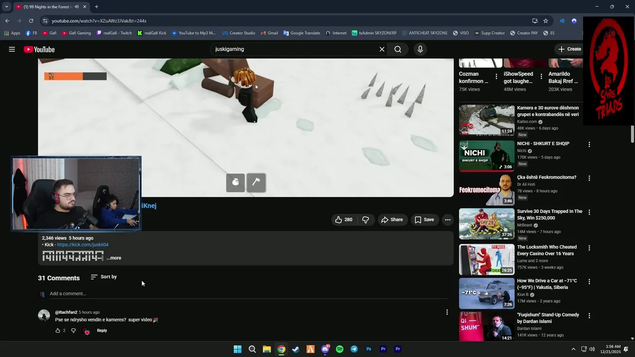Open the Apps bookmarks shortcut
Viewport: 635px width, 357px height.
[x=12, y=33]
